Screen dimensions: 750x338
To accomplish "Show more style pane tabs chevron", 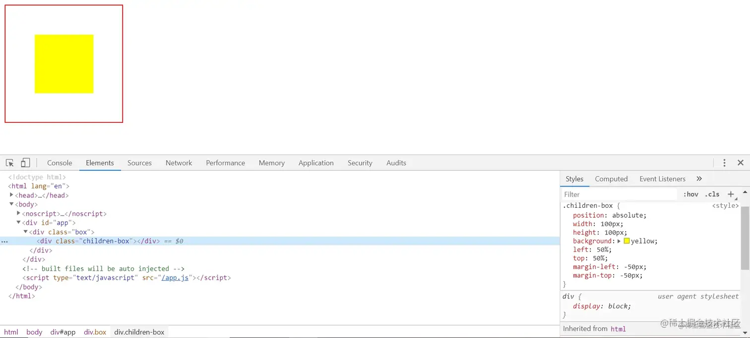I will click(699, 179).
